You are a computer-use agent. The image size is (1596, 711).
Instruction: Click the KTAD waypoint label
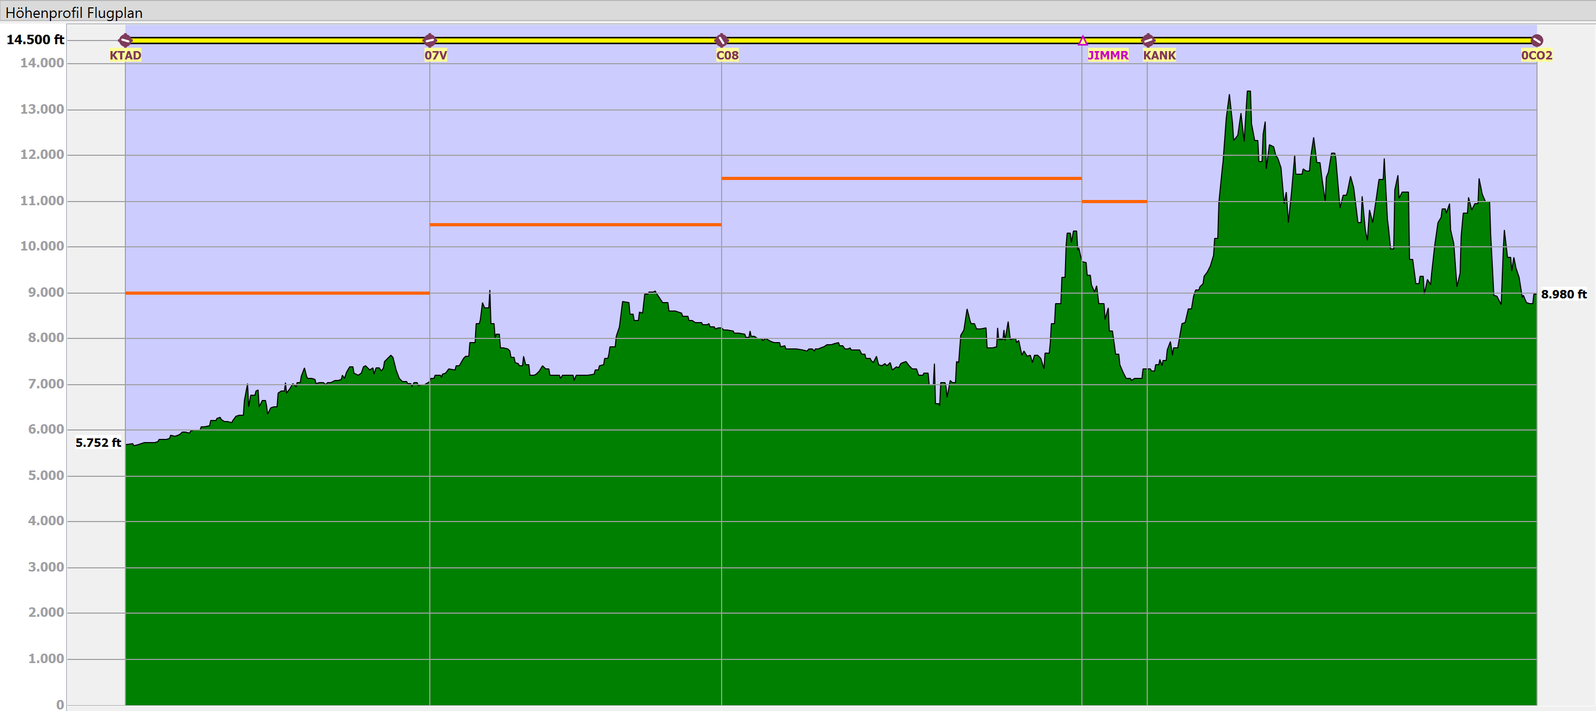click(125, 55)
